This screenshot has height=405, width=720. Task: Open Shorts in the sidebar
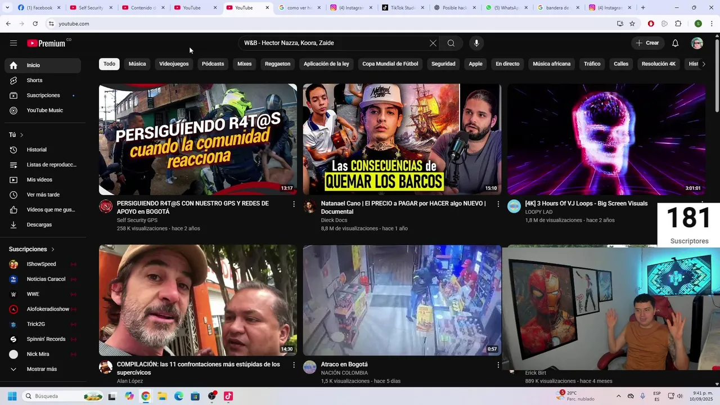[43, 80]
